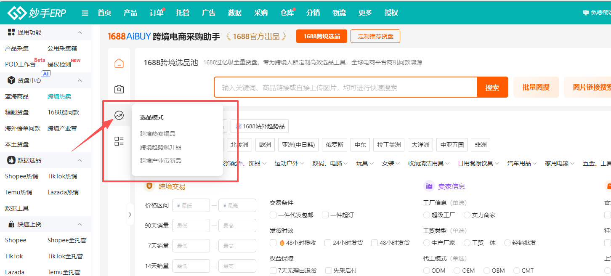Click the 卖家信息 section icon
Viewport: 611px width, 276px height.
click(x=429, y=186)
